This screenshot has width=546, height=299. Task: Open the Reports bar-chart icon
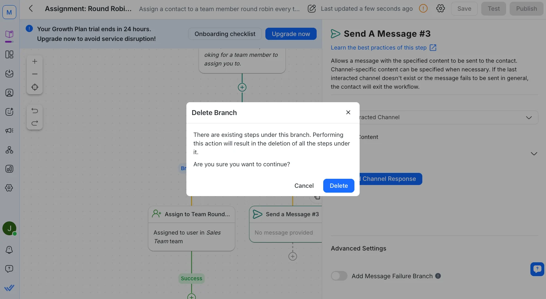click(x=9, y=169)
